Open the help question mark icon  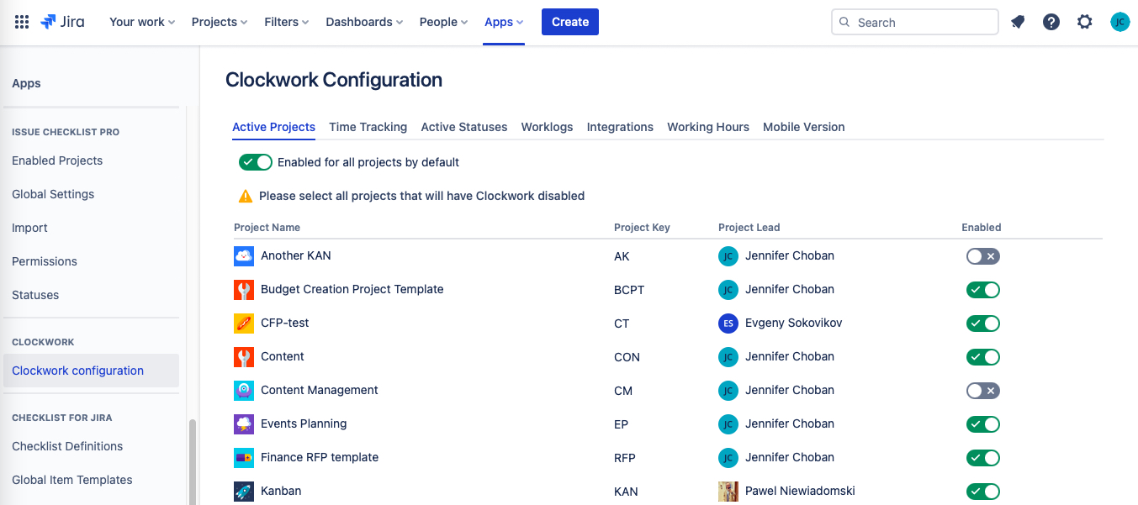(x=1051, y=22)
